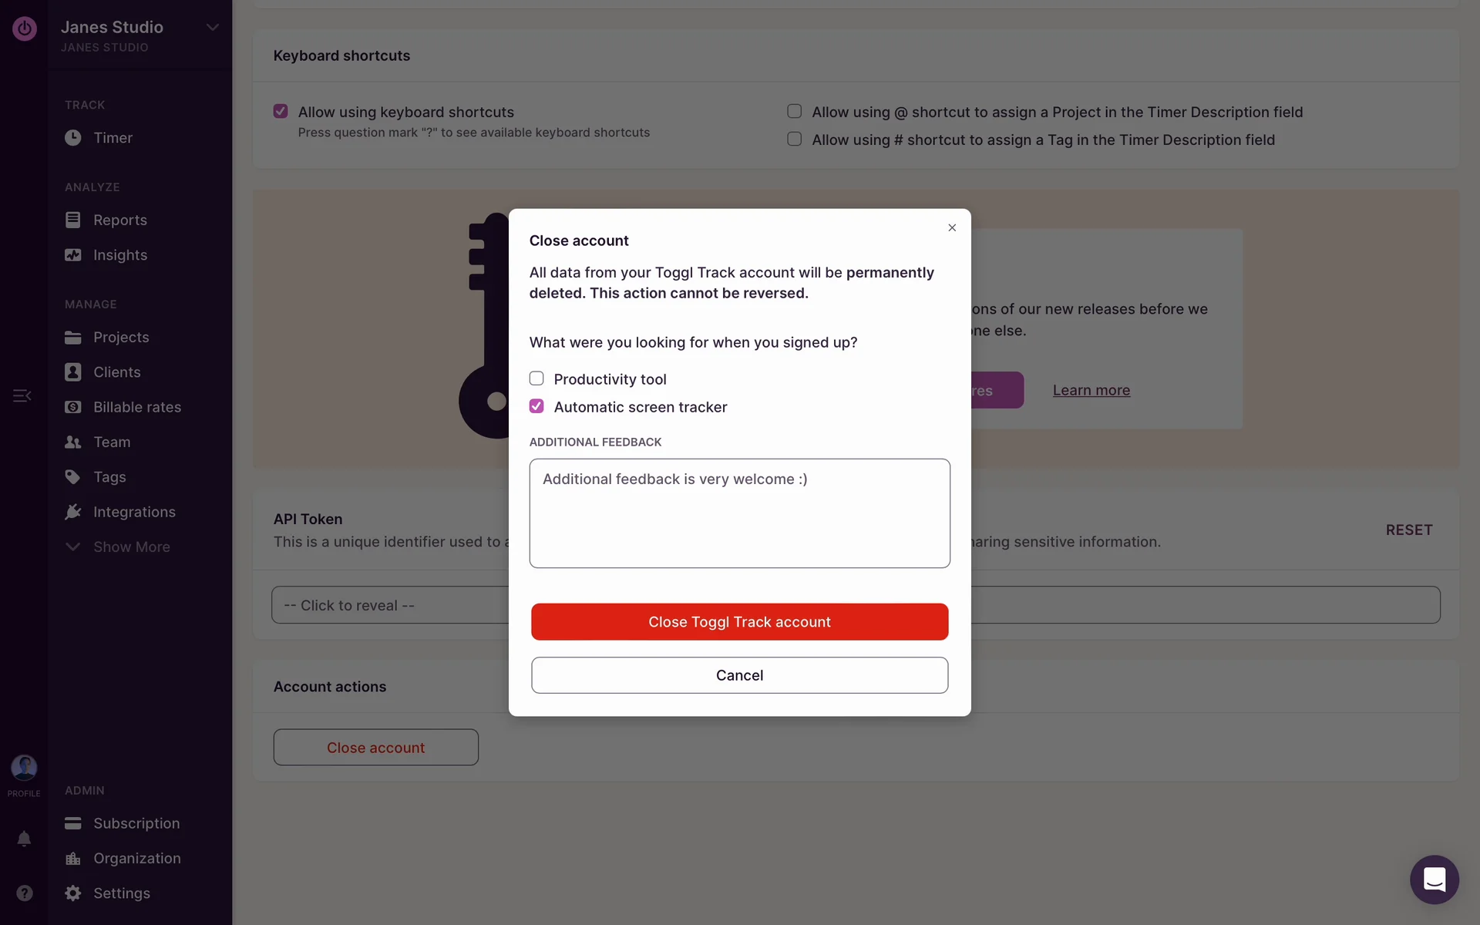Toggle Allow using keyboard shortcuts checkbox
This screenshot has width=1480, height=925.
pos(281,112)
